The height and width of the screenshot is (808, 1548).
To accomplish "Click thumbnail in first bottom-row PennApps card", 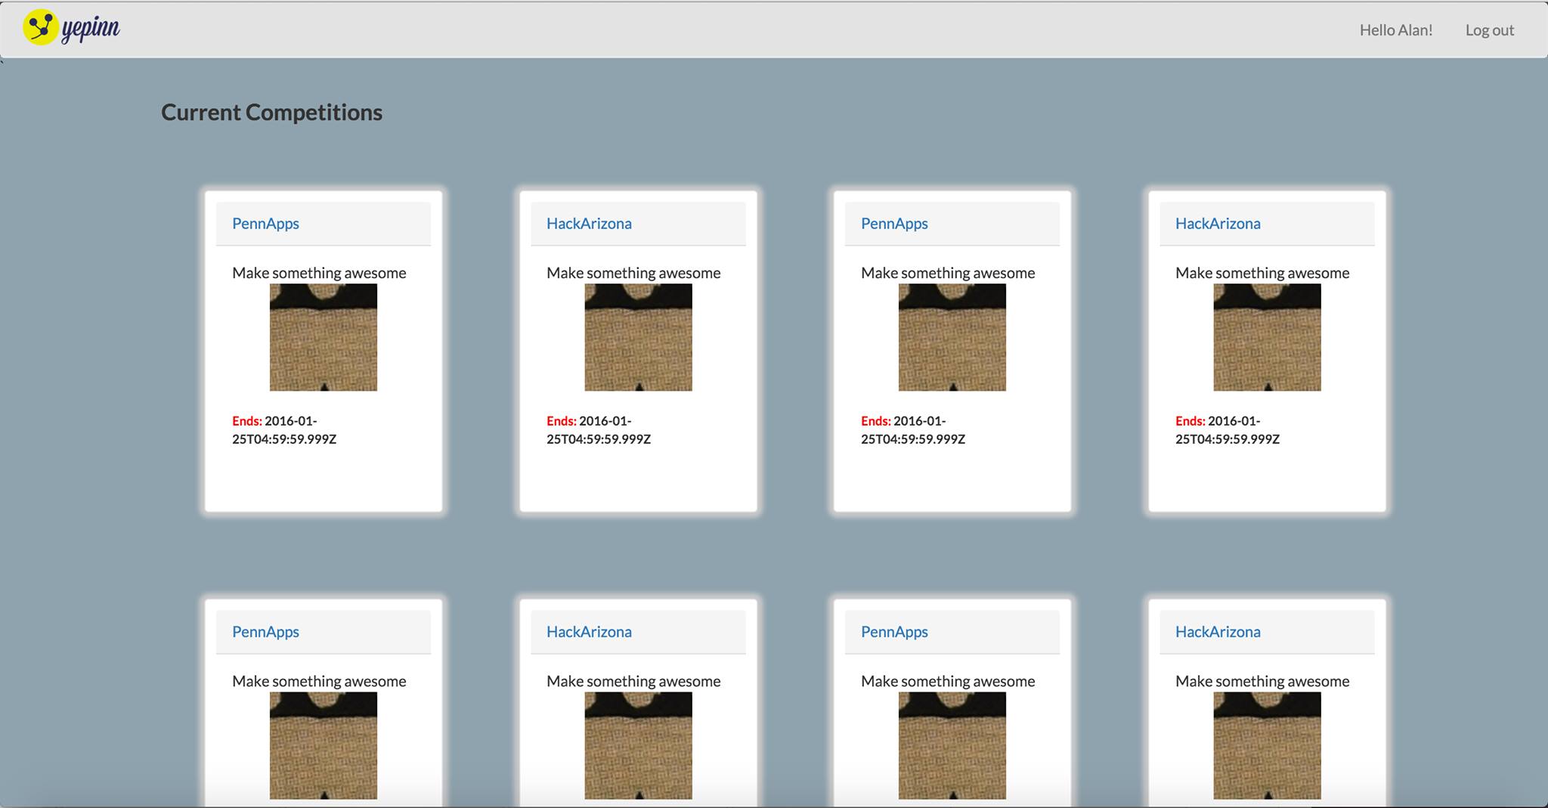I will point(324,745).
